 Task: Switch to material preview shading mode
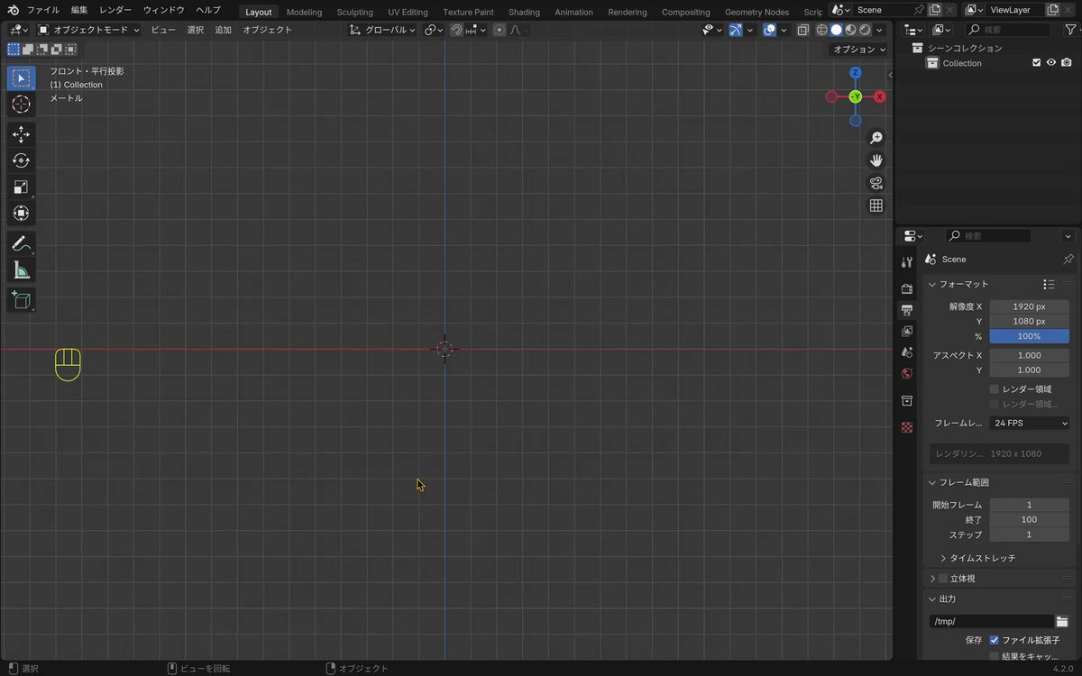click(x=851, y=30)
